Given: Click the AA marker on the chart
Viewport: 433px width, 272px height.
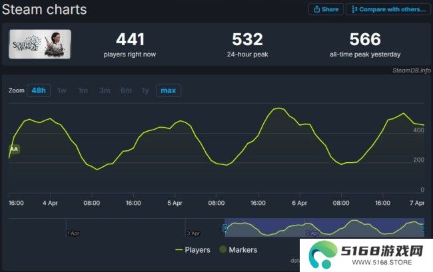Looking at the screenshot, I should [x=14, y=149].
